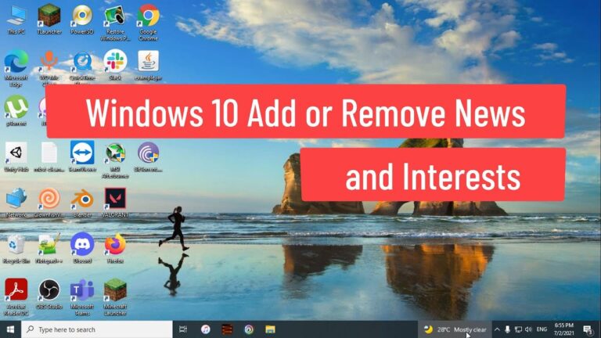Launch OBS Studio from the desktop

49,290
